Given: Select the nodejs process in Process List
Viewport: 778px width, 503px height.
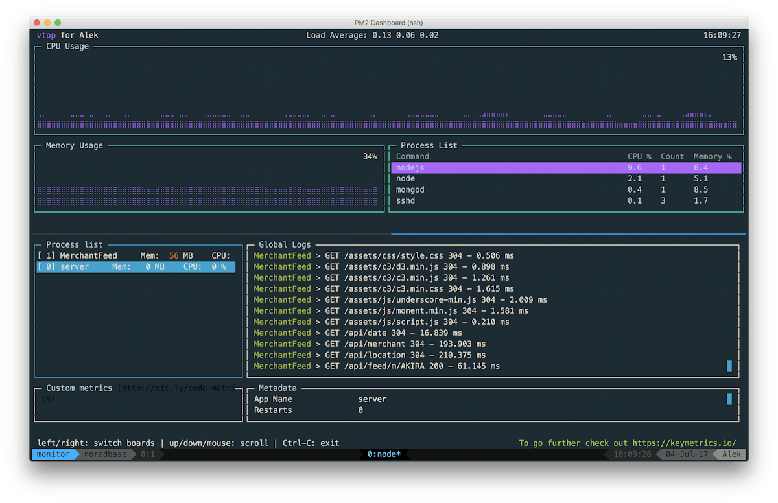Looking at the screenshot, I should coord(454,167).
